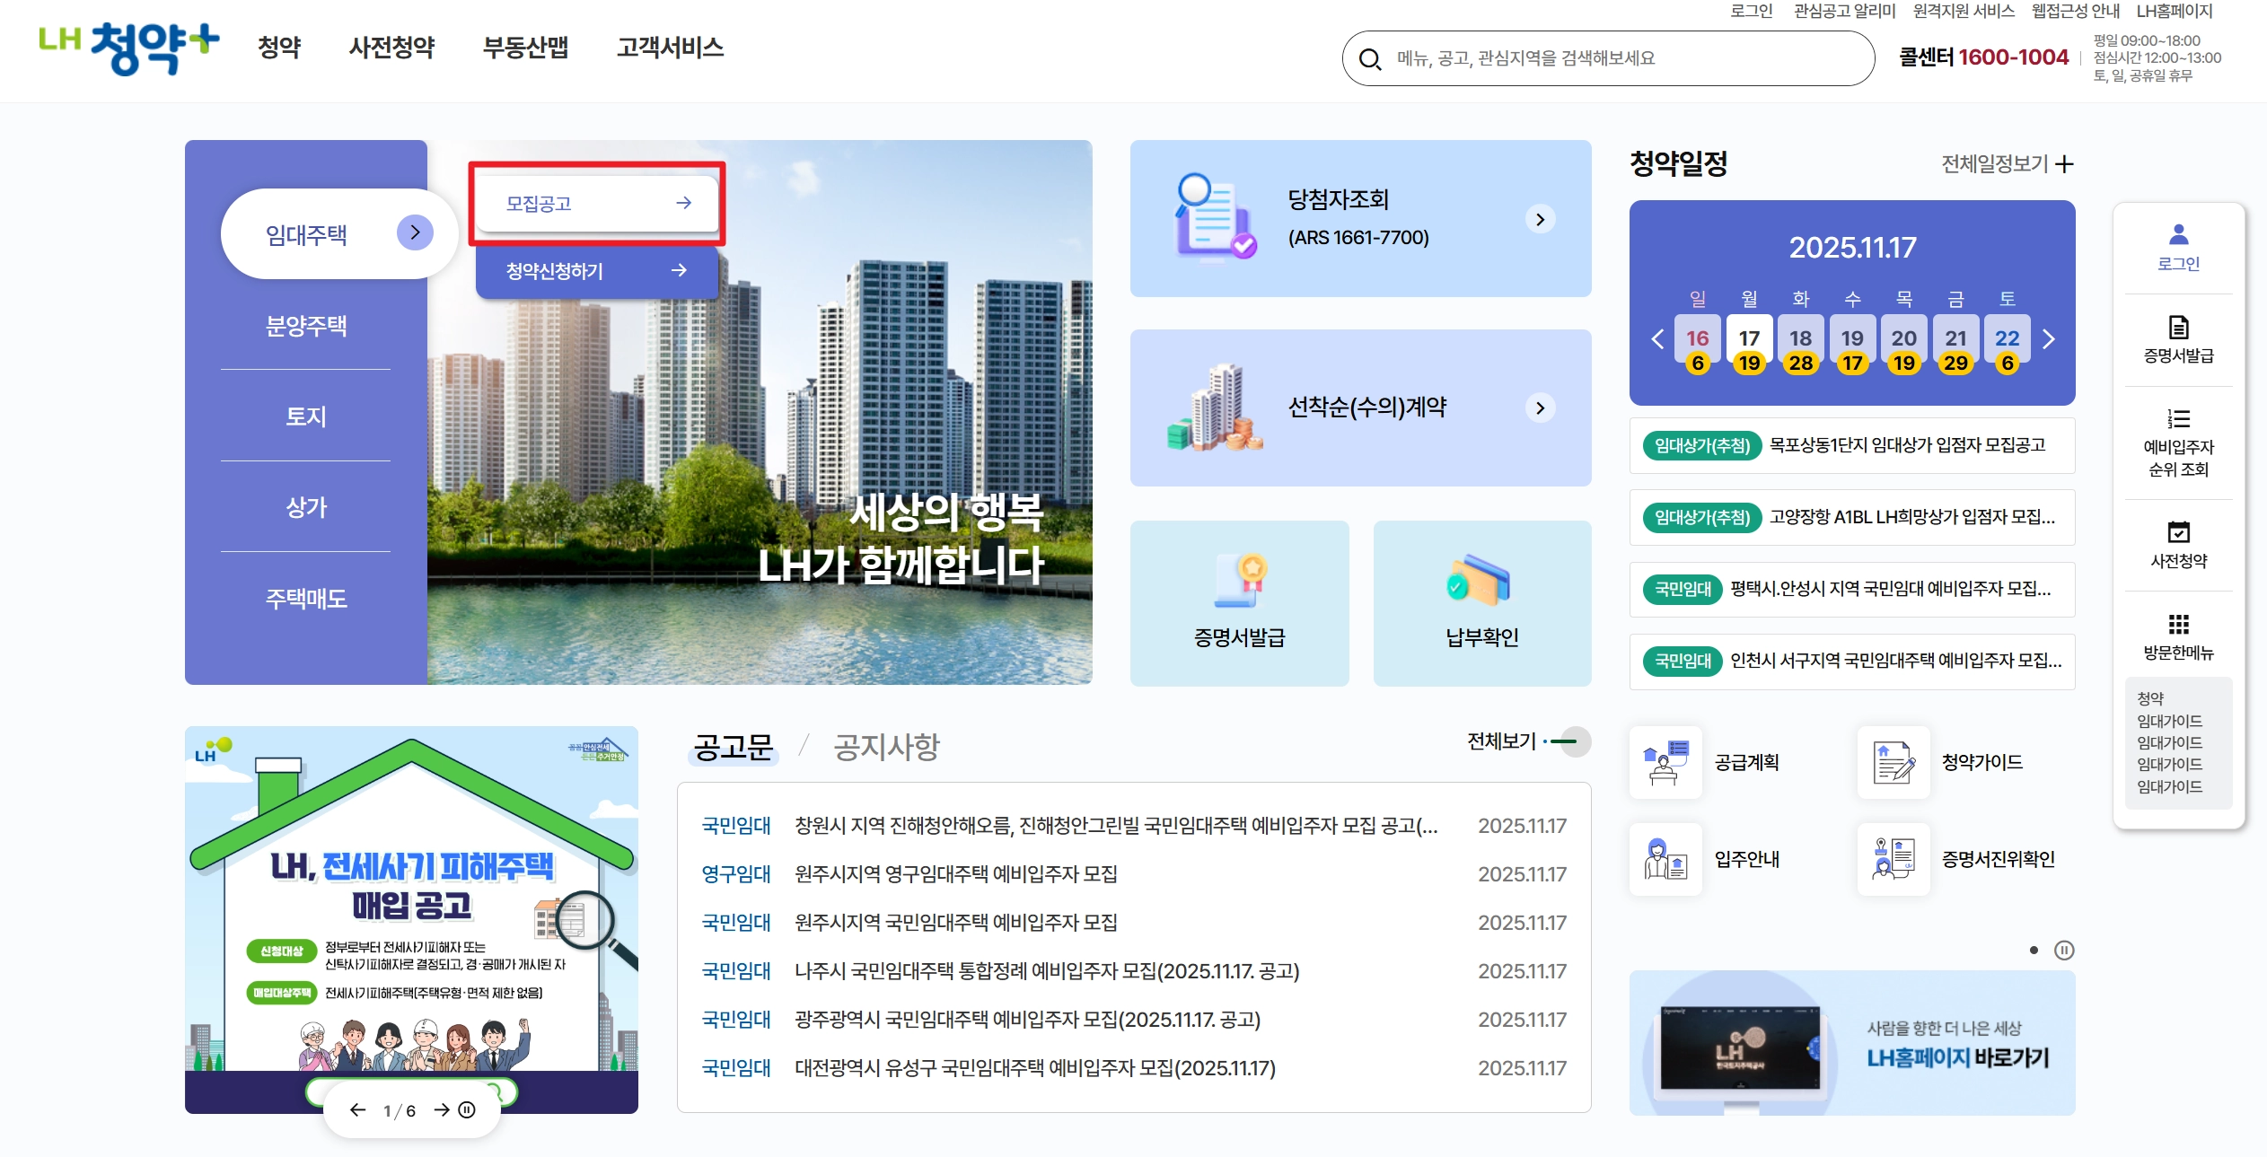This screenshot has height=1157, width=2267.
Task: Pause the banner carousel autoplay
Action: coord(467,1109)
